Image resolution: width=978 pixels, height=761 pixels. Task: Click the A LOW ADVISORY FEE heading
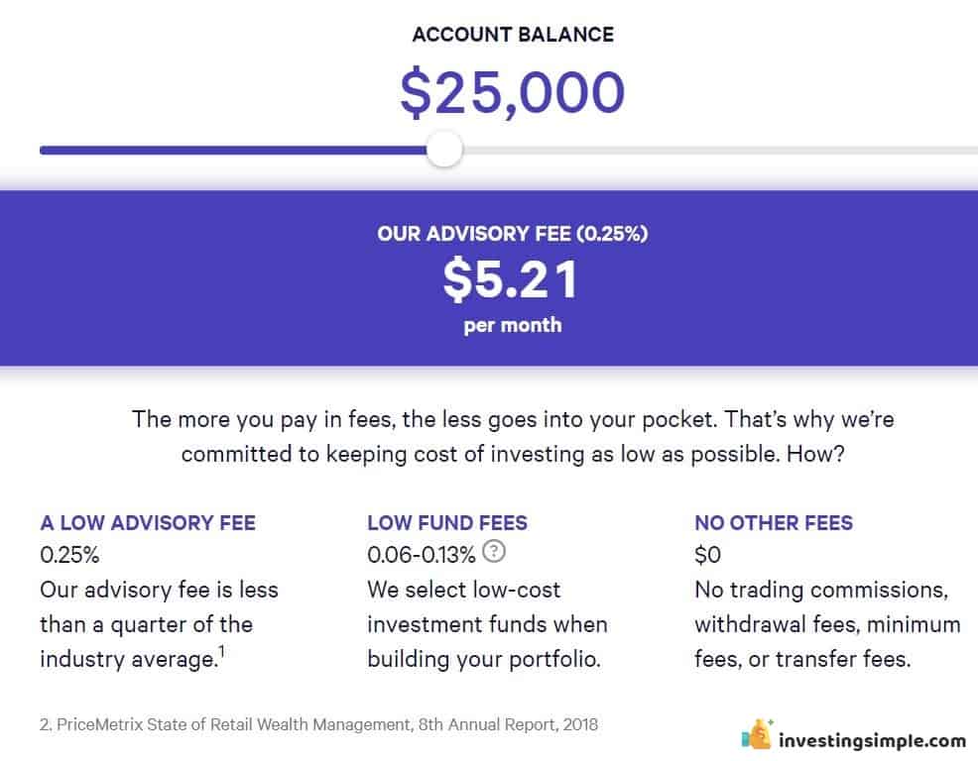(x=148, y=522)
